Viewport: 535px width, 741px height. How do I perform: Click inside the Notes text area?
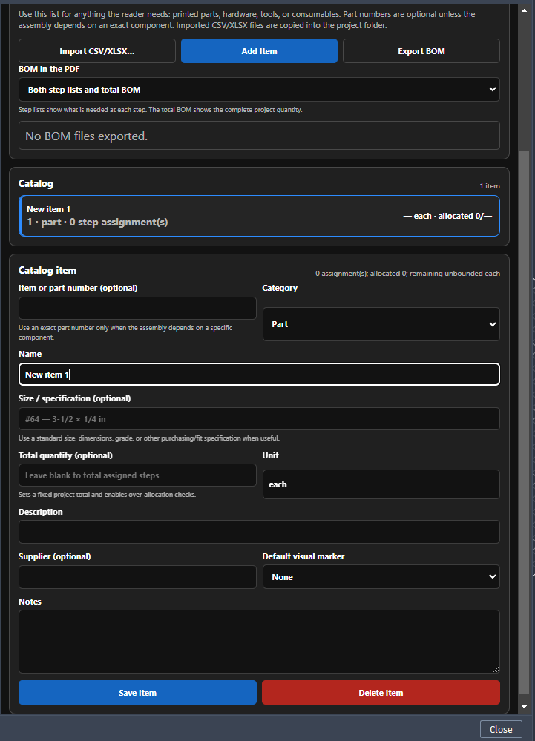click(x=259, y=642)
